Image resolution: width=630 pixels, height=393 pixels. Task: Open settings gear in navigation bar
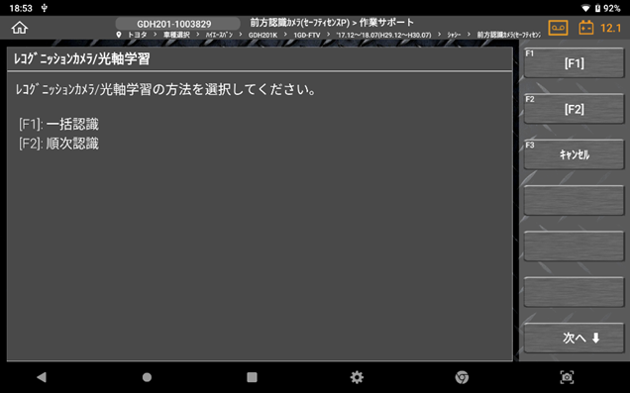[x=357, y=377]
